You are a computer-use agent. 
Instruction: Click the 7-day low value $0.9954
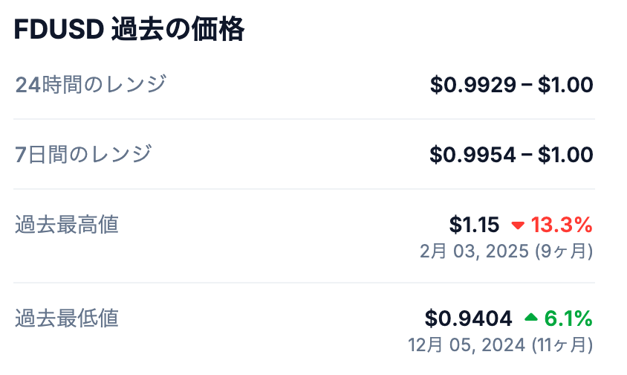[x=473, y=155]
